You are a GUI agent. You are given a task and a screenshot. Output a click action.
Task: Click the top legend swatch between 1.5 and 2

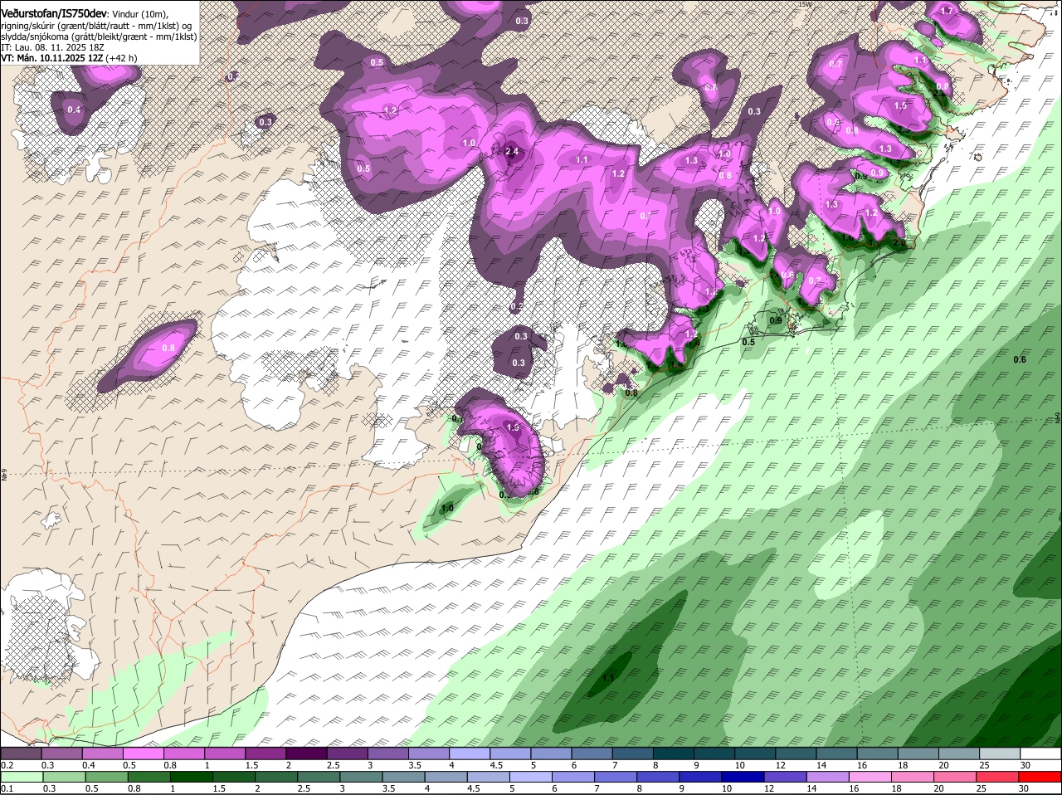pyautogui.click(x=265, y=754)
